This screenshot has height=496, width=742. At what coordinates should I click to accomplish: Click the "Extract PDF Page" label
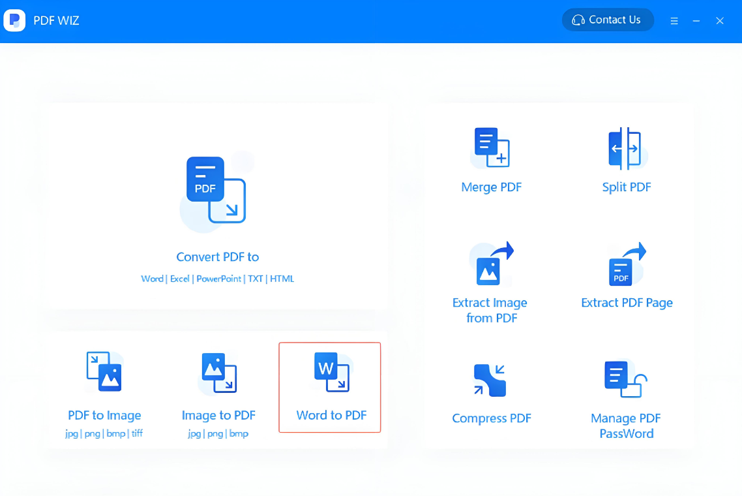click(627, 303)
